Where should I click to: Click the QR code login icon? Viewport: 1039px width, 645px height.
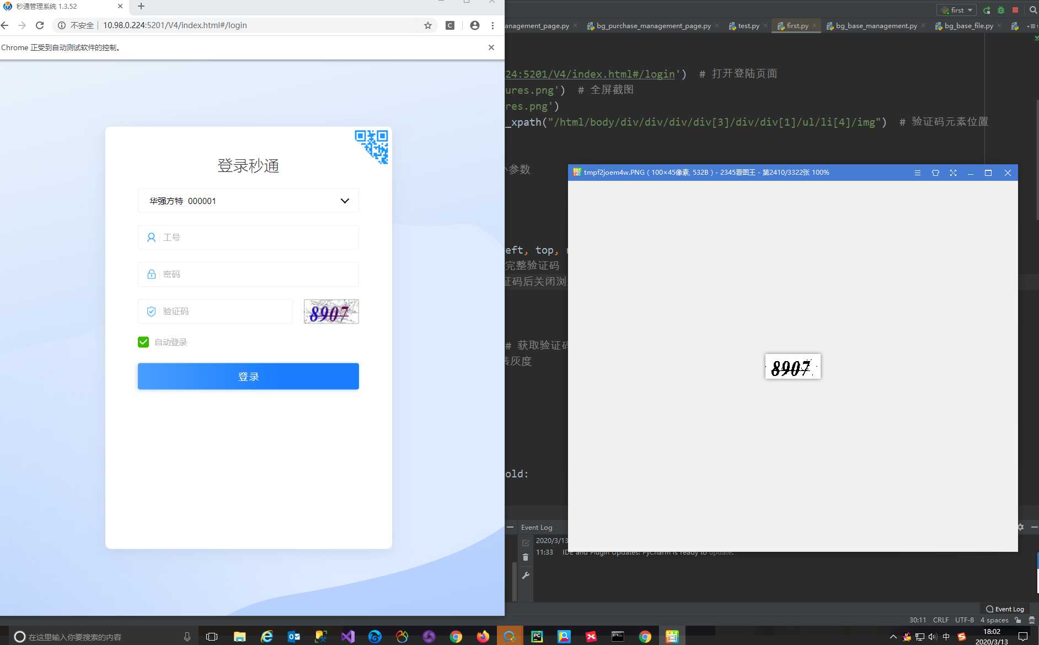(372, 147)
